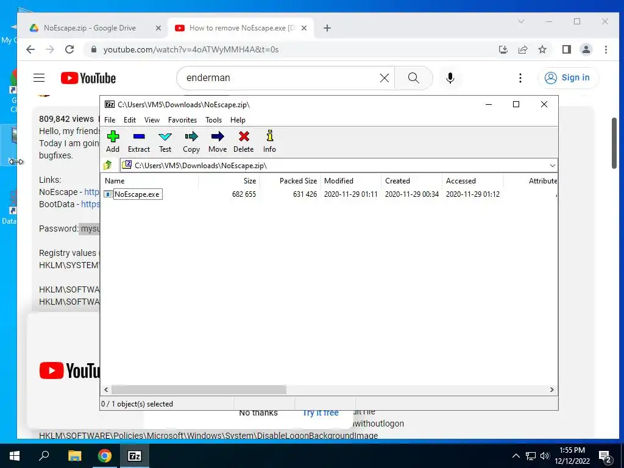The image size is (624, 468).
Task: Click the 7-Zip scroll right arrow
Action: click(551, 389)
